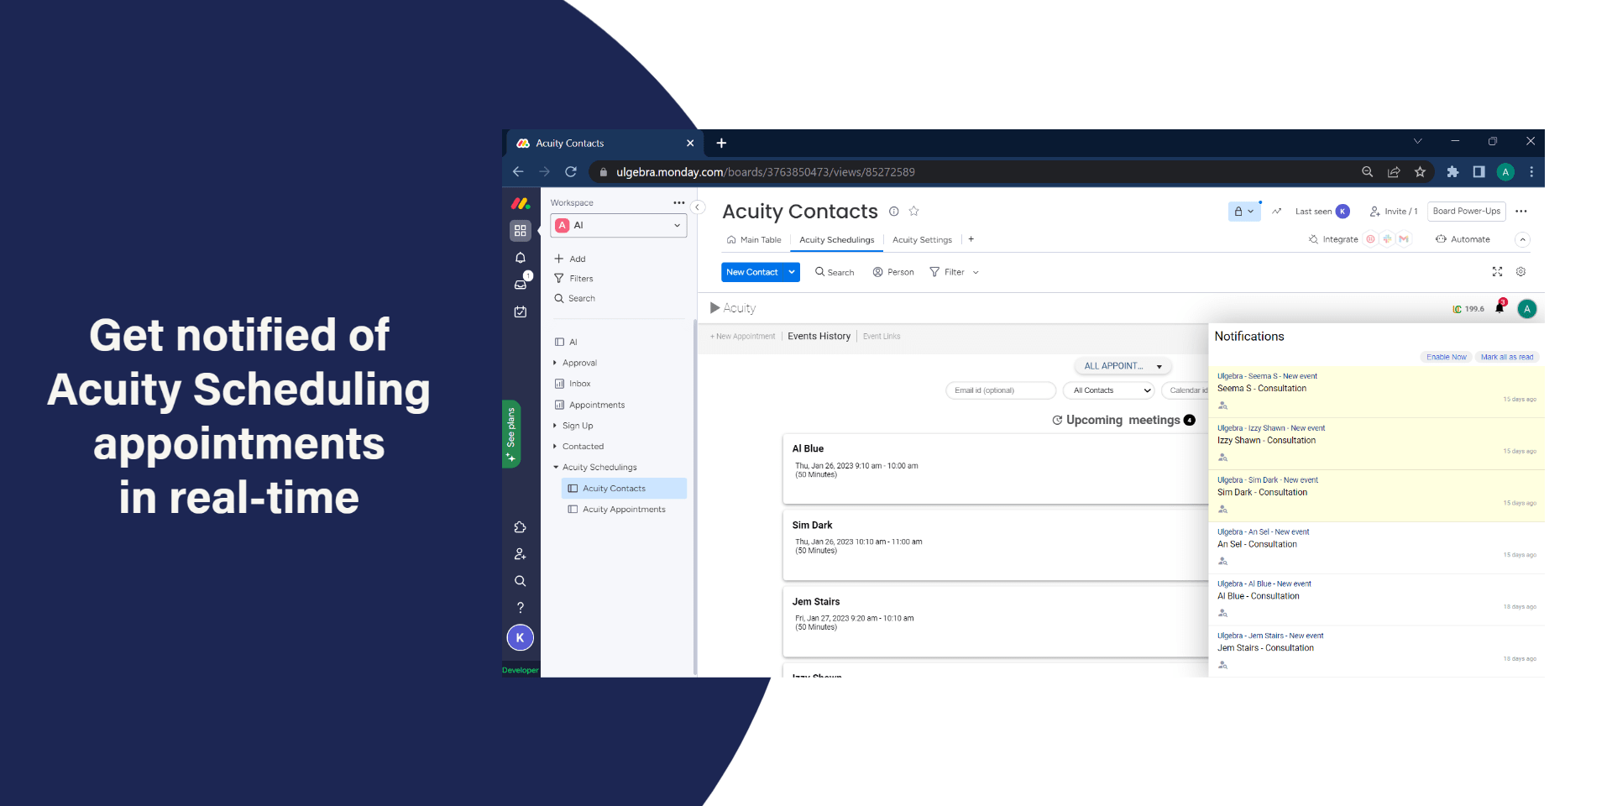The height and width of the screenshot is (806, 1612).
Task: Collapse the Acuity Schedulings folder
Action: click(x=555, y=468)
